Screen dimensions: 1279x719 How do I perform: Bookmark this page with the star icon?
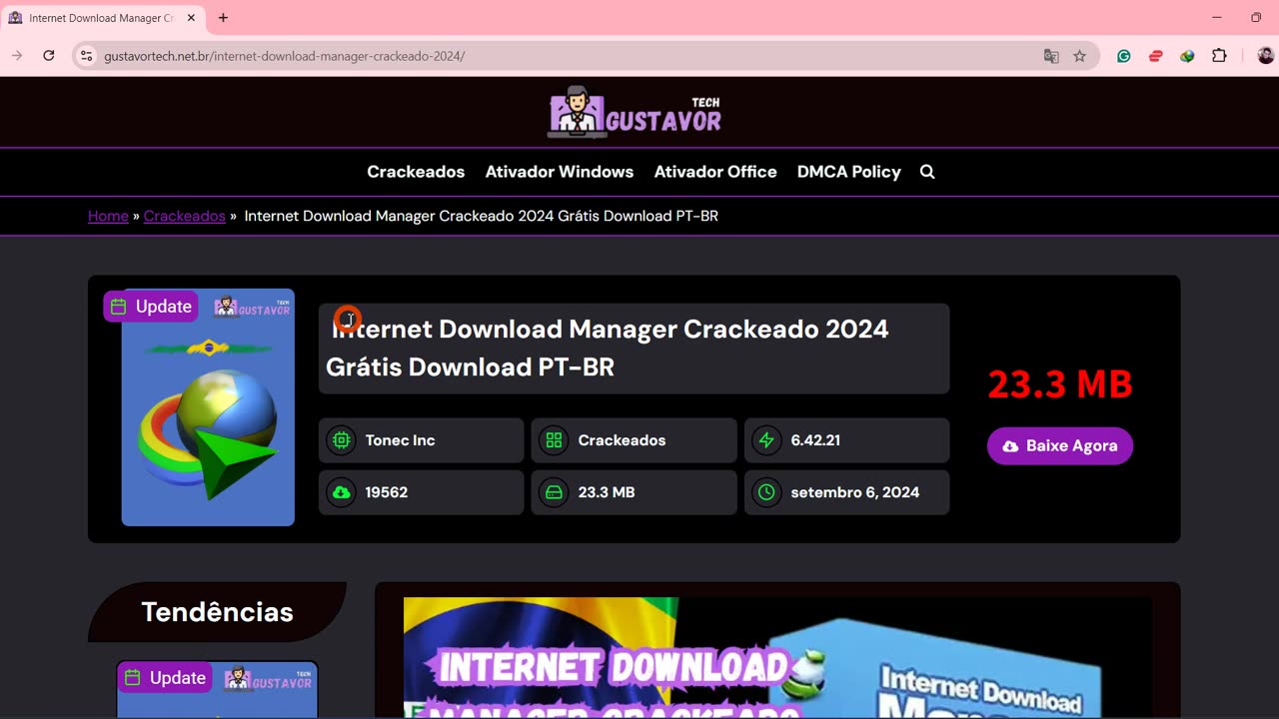point(1080,57)
